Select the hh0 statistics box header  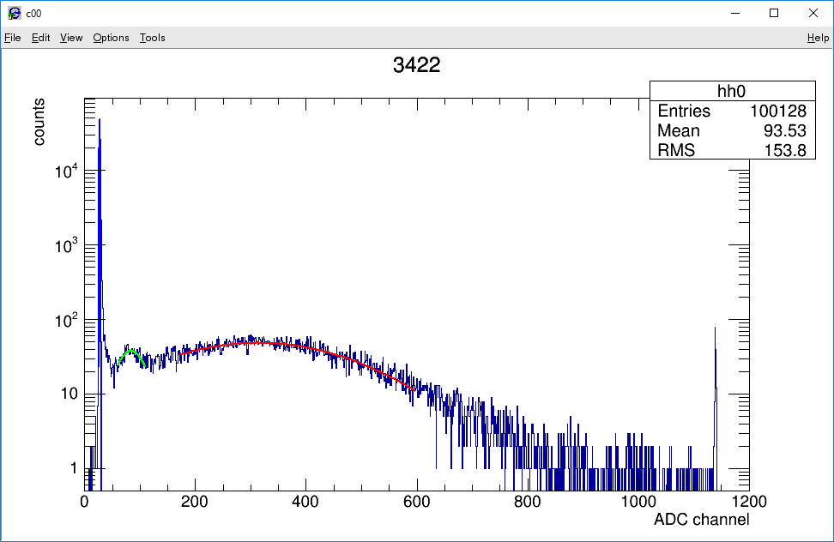click(x=732, y=91)
